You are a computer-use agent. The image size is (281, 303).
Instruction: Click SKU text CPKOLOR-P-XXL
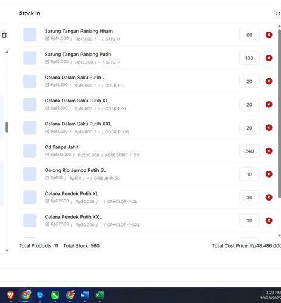[124, 225]
